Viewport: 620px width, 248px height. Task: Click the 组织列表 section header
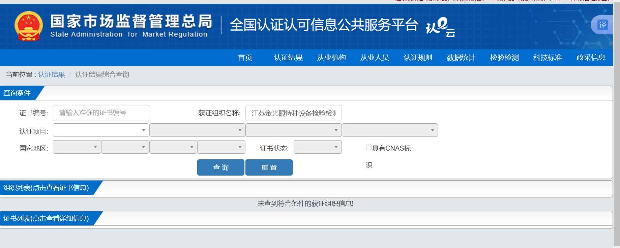pyautogui.click(x=46, y=188)
